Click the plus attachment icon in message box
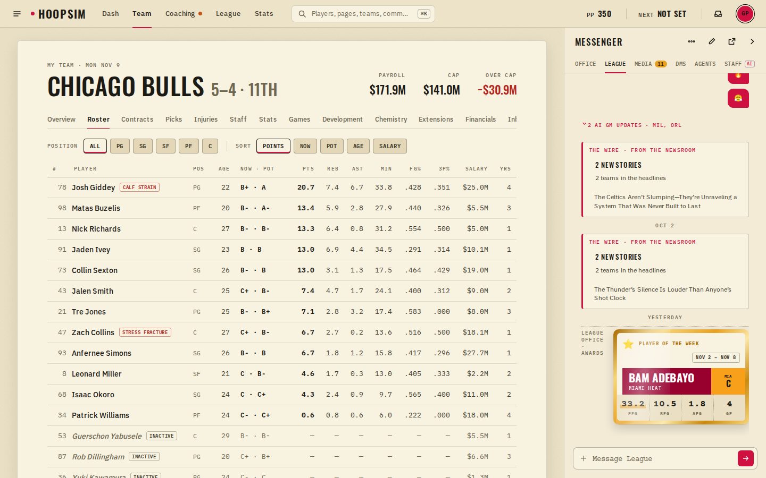Screen dimensions: 766x478 (x=584, y=458)
